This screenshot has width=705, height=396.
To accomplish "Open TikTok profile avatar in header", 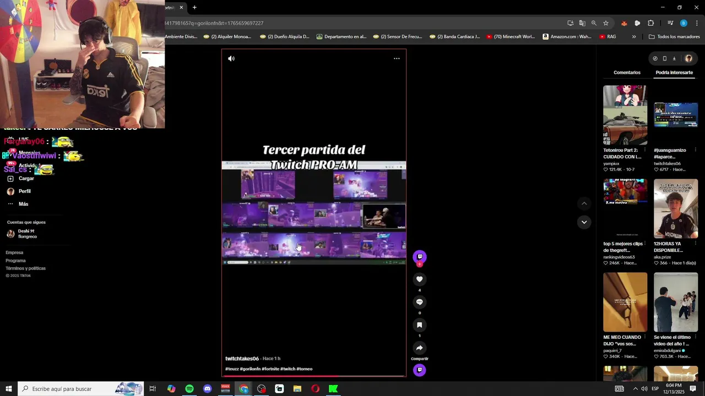I will pyautogui.click(x=688, y=58).
